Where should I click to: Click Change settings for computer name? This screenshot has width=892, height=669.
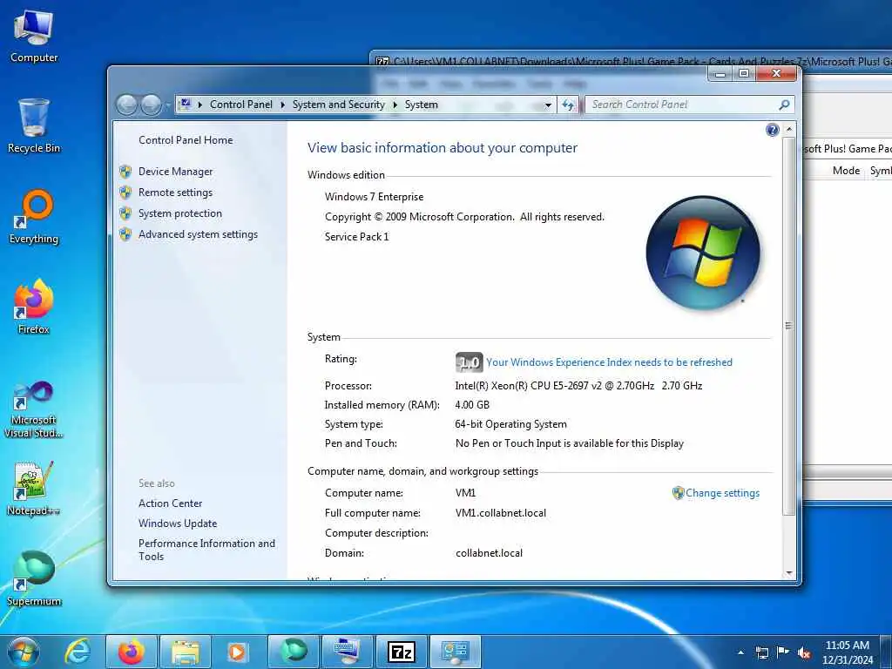(722, 493)
